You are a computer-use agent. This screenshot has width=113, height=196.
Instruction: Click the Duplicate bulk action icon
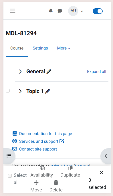pyautogui.click(x=70, y=168)
